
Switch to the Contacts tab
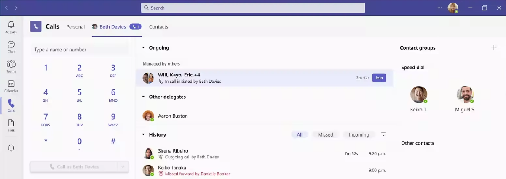[158, 27]
